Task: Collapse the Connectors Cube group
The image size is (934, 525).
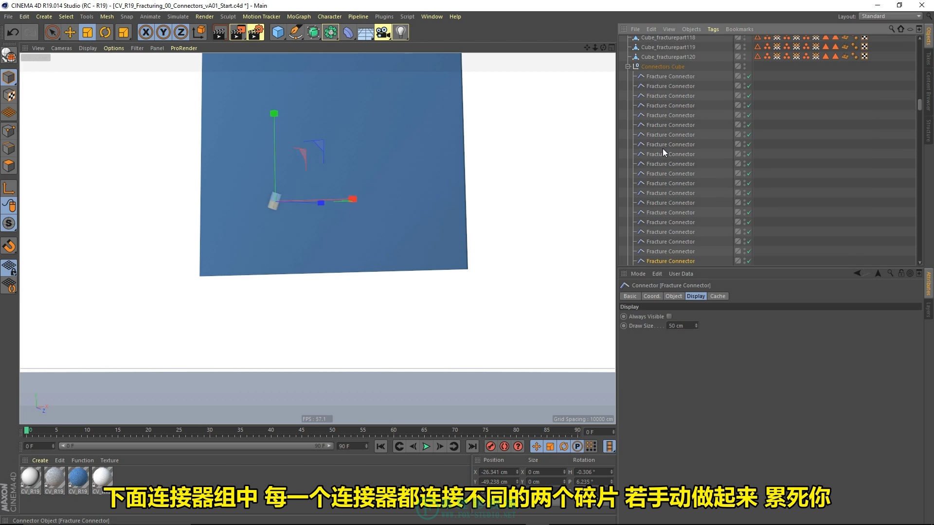Action: [x=628, y=67]
